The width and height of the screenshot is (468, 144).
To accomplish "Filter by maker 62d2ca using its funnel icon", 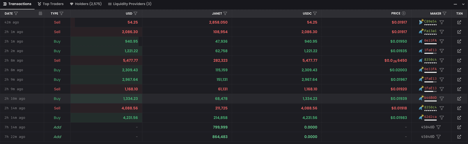I will coord(442,118).
